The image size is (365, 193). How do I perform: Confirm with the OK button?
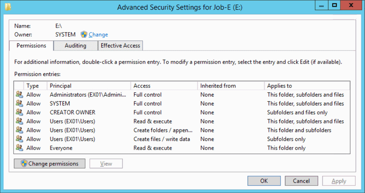[264, 181]
